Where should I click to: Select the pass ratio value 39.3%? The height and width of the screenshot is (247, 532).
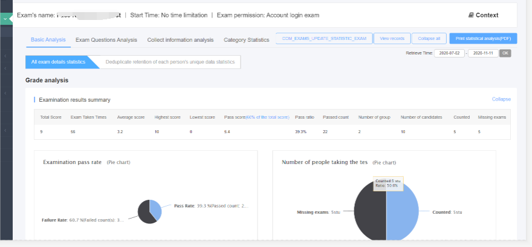[x=300, y=132]
